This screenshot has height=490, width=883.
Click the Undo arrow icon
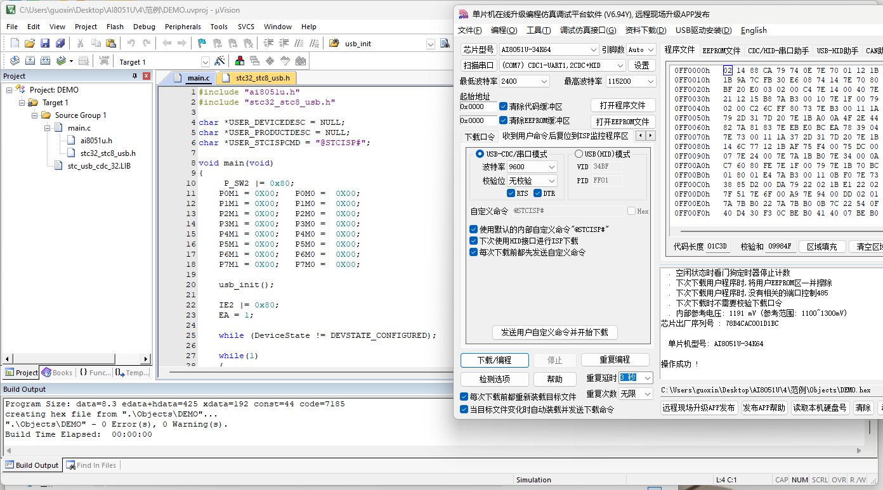pos(131,43)
